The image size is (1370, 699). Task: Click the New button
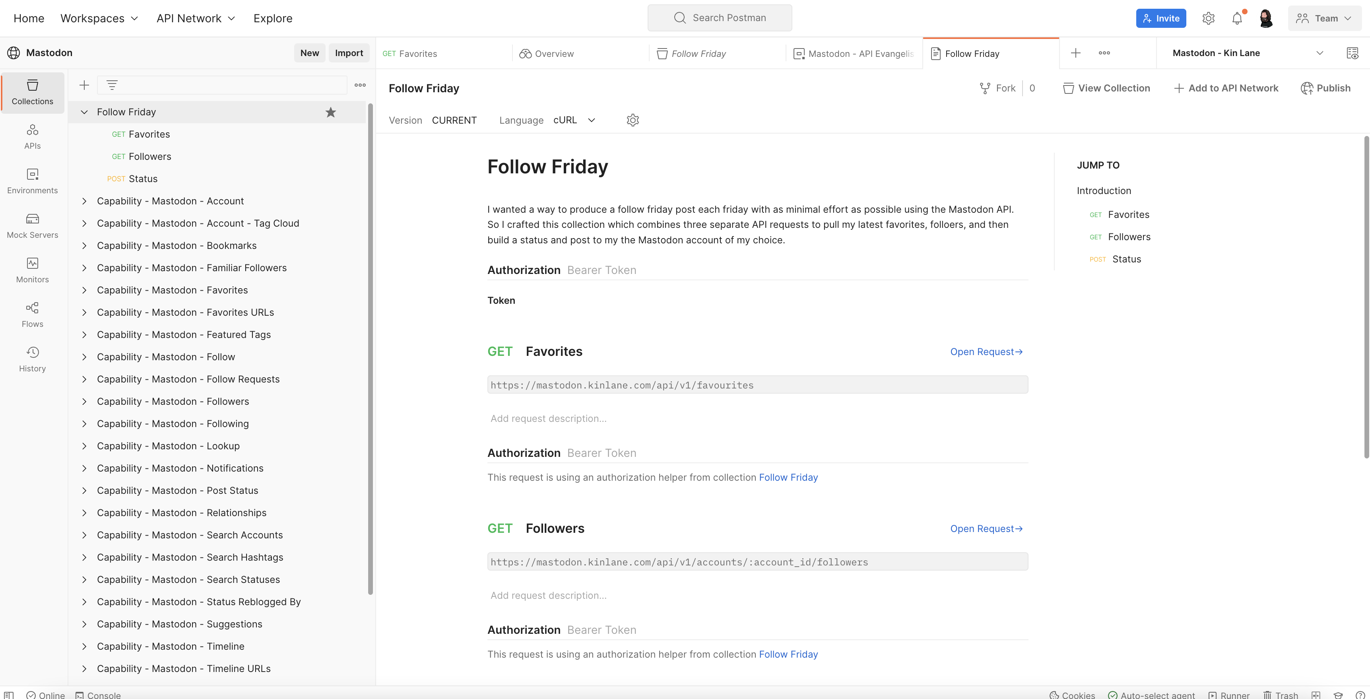(x=310, y=53)
